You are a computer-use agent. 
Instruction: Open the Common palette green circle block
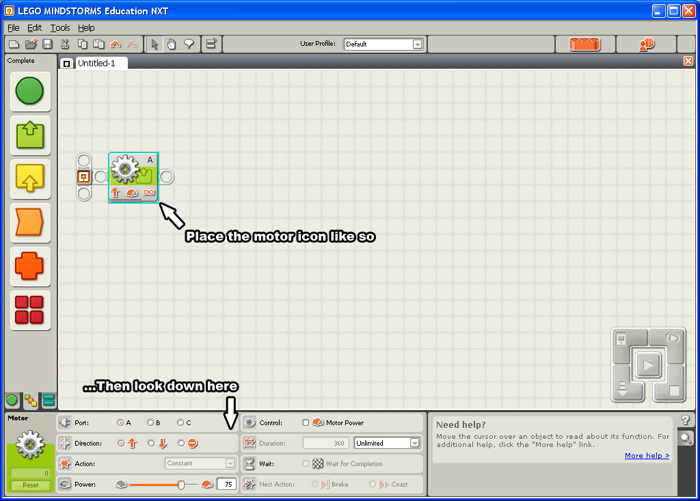tap(30, 91)
